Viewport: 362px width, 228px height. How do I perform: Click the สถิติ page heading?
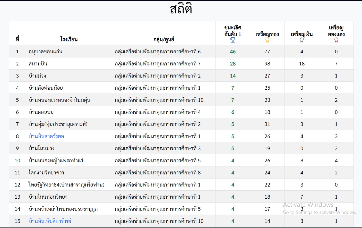(x=181, y=9)
